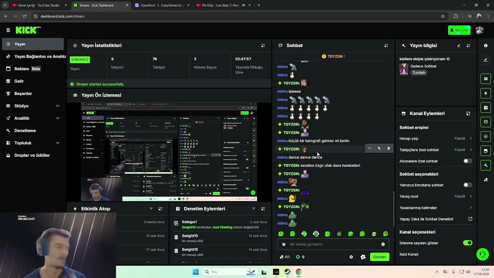The image size is (494, 278).
Task: Open Windows Start menu in taskbar
Action: (x=196, y=272)
